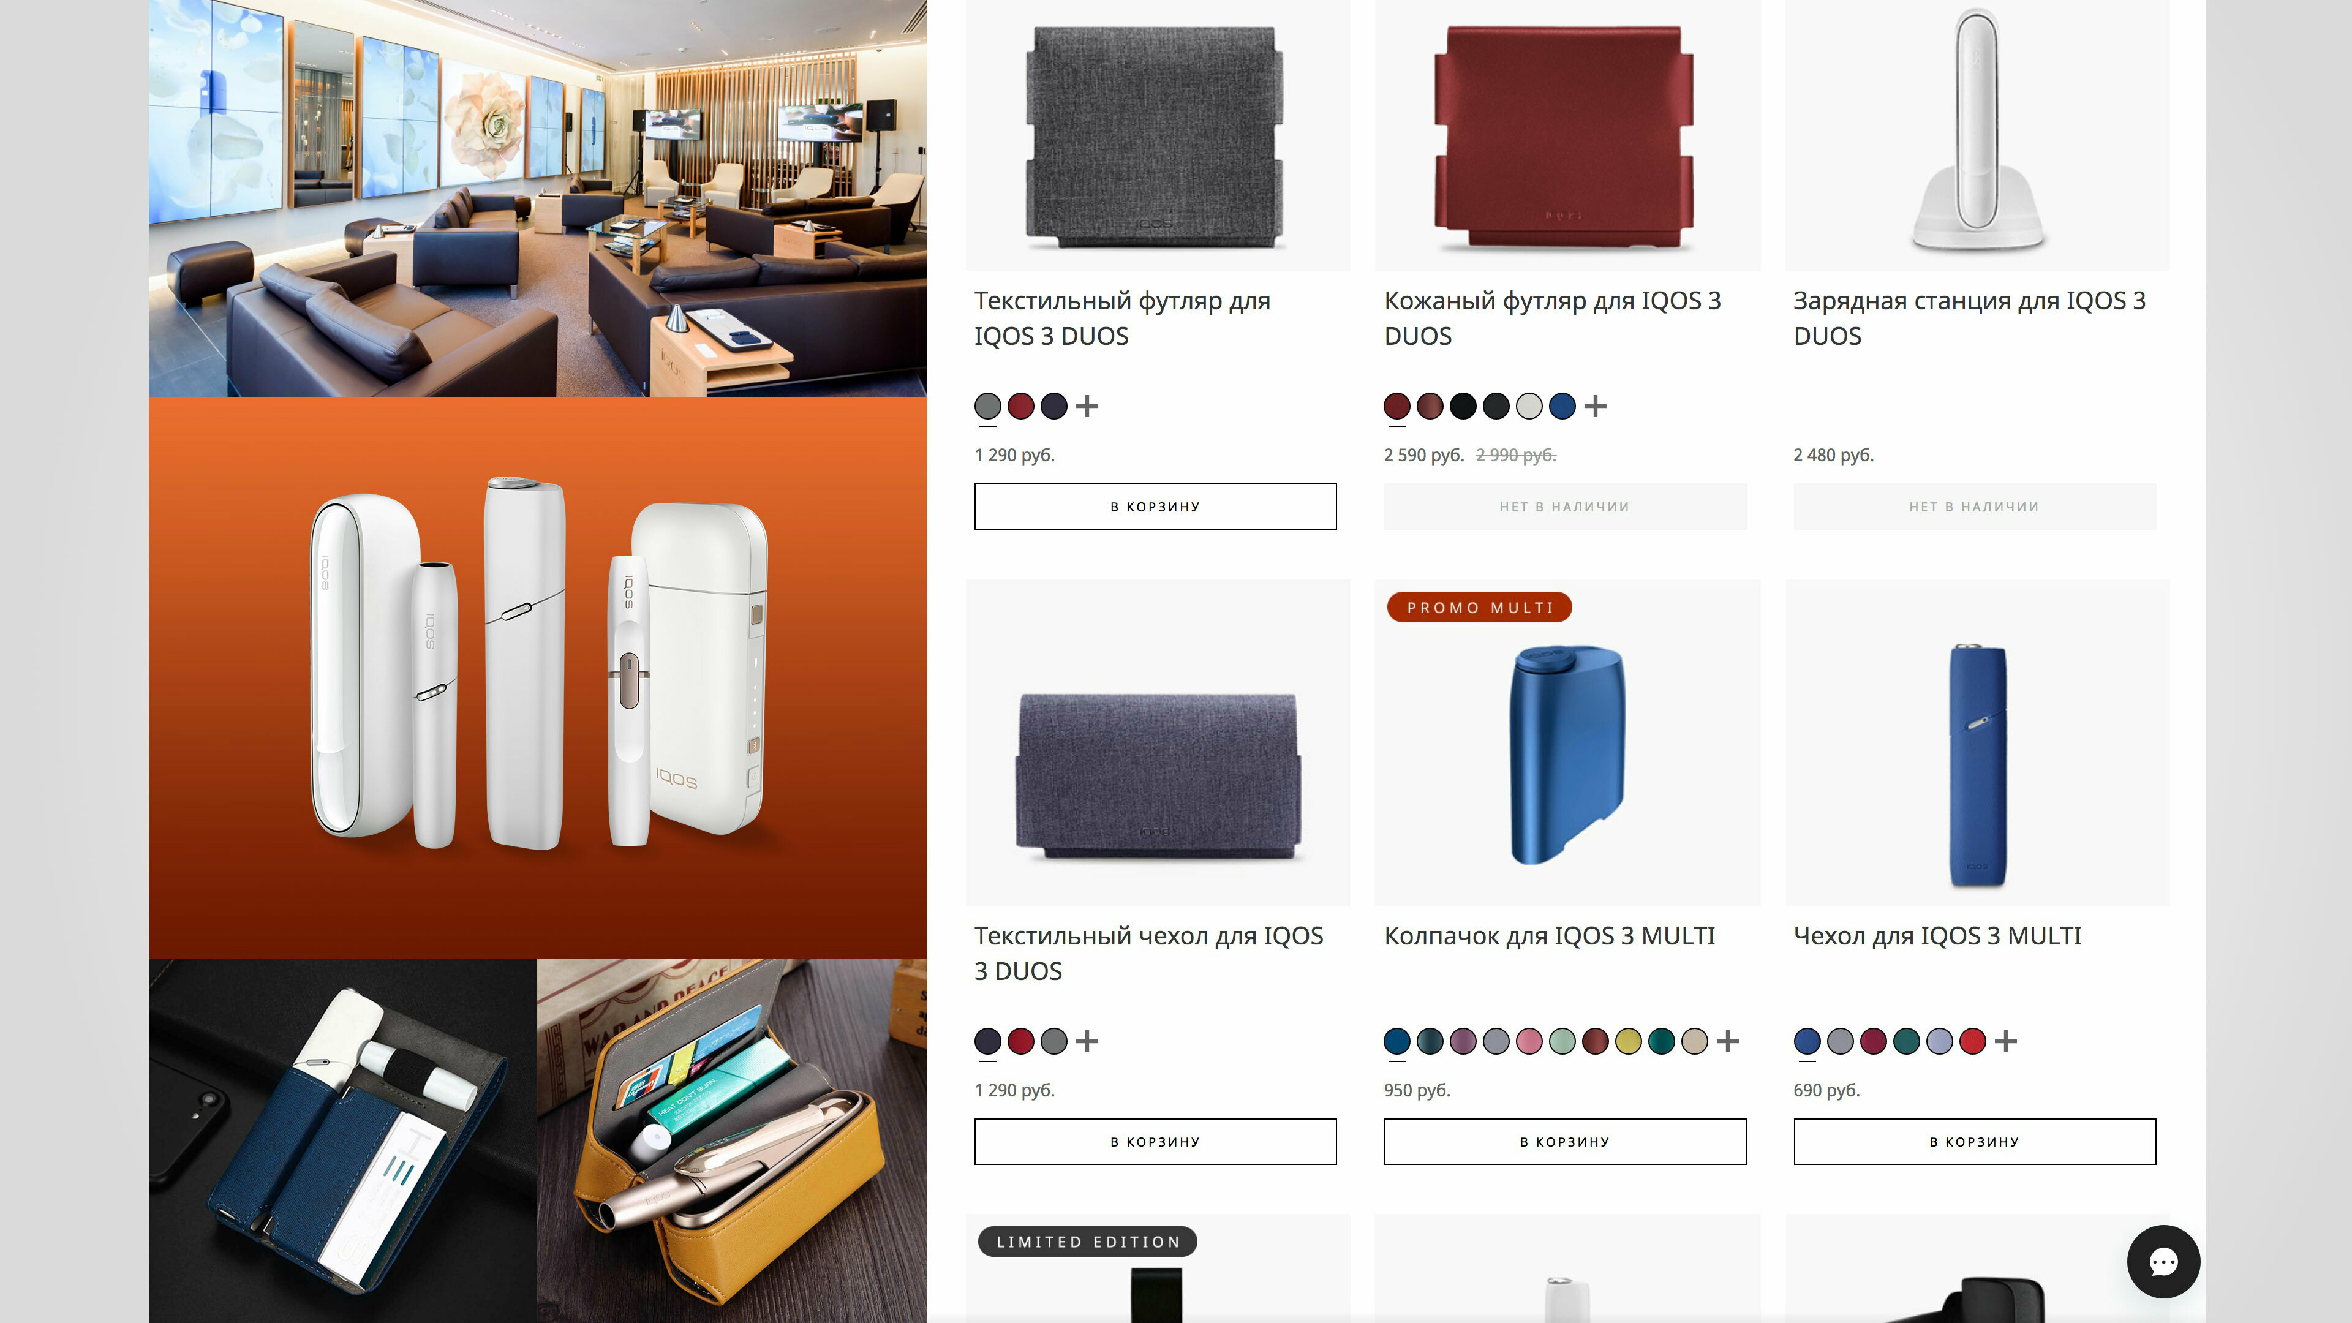Open the chat support bubble icon
This screenshot has height=1323, width=2352.
coord(2163,1261)
